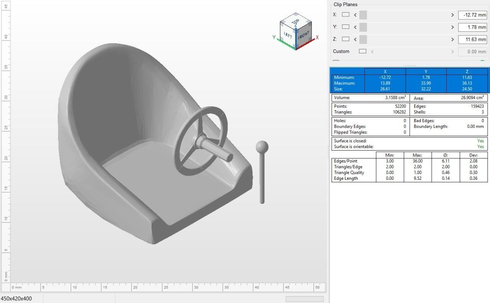
Task: Click right arrow of Y clip plane
Action: tap(452, 27)
